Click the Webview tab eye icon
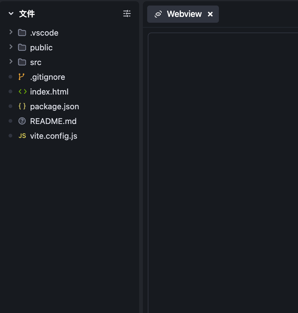298x313 pixels. click(158, 14)
